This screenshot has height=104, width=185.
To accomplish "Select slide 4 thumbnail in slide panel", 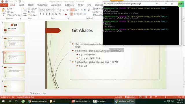I will coord(14,72).
